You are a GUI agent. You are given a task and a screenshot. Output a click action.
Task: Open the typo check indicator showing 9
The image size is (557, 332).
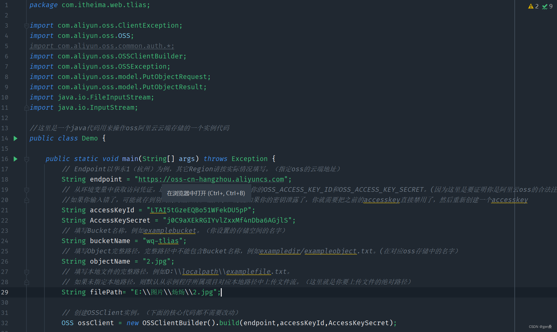(547, 6)
